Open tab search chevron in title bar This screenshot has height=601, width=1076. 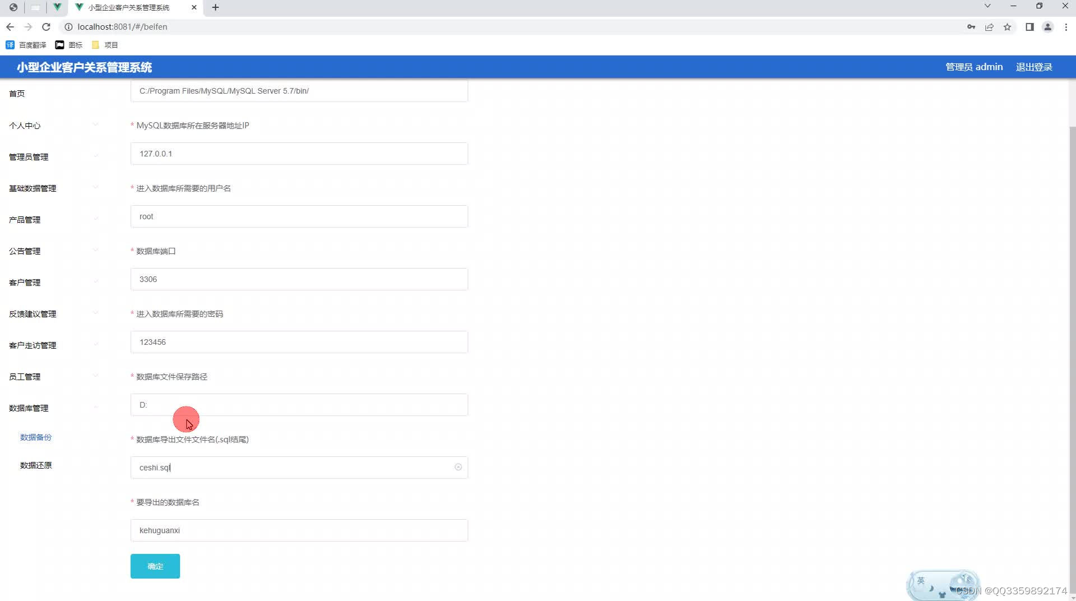click(987, 6)
